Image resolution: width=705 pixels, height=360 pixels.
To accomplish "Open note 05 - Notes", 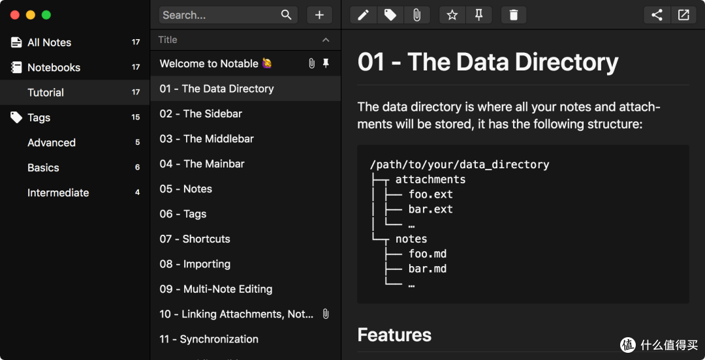I will [245, 188].
